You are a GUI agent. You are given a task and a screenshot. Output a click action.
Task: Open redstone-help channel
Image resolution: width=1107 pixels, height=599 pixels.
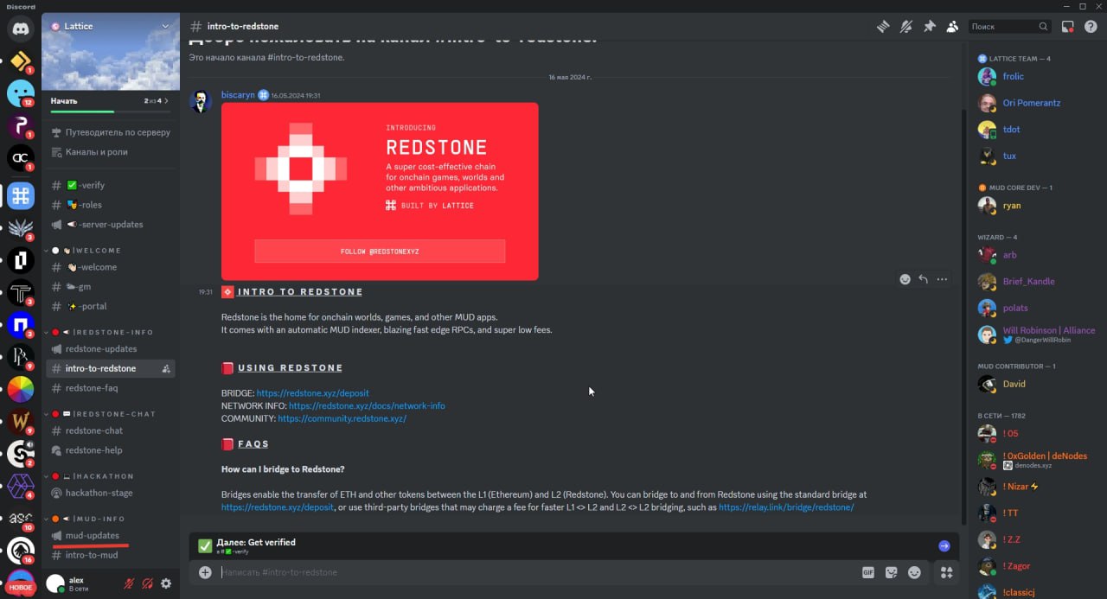pyautogui.click(x=111, y=450)
